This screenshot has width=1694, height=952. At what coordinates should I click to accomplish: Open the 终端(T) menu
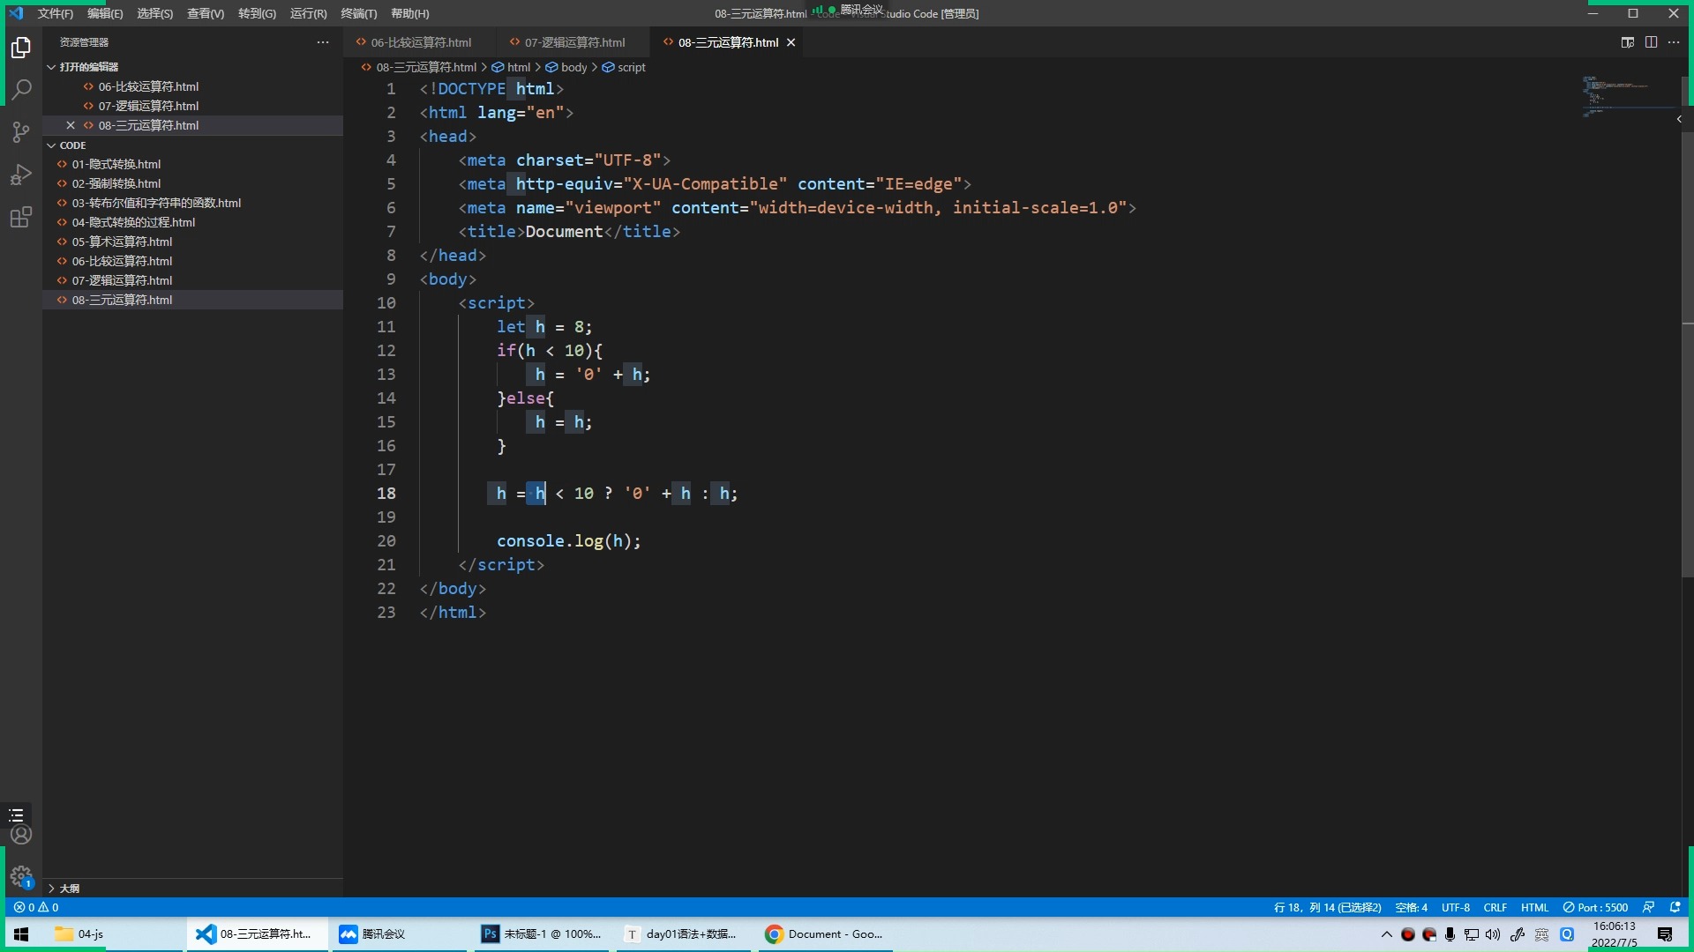(359, 13)
